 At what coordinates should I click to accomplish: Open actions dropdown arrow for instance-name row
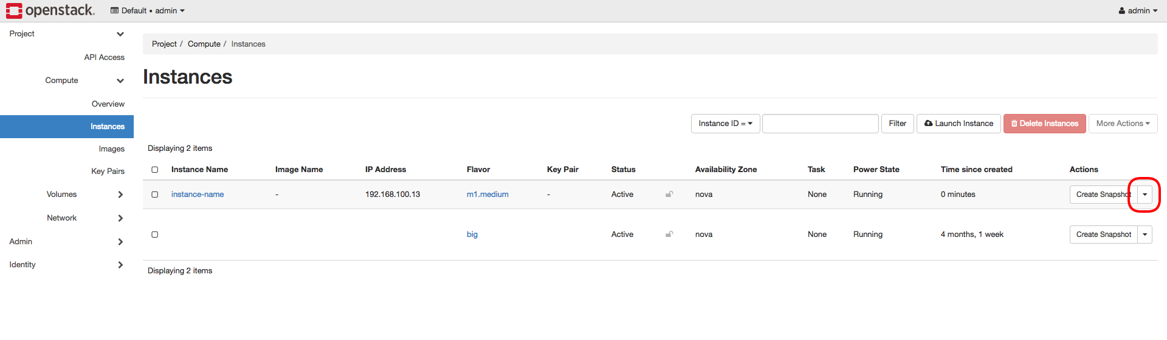pos(1145,195)
